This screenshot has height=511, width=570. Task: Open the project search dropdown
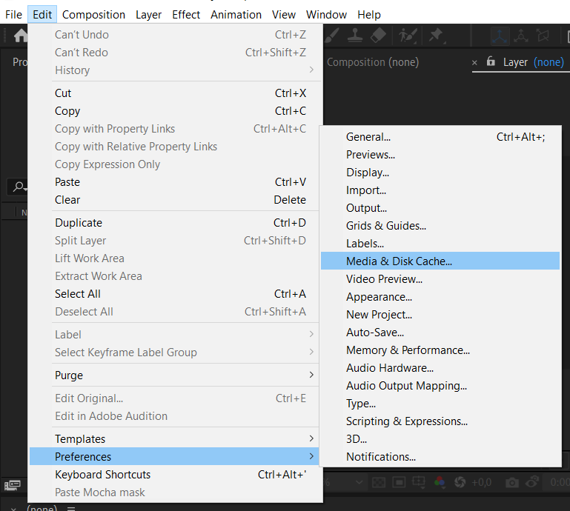[x=19, y=187]
